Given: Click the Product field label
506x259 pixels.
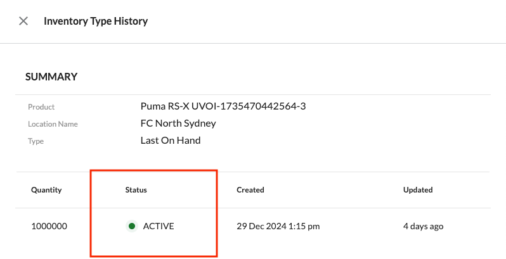Looking at the screenshot, I should pyautogui.click(x=41, y=107).
